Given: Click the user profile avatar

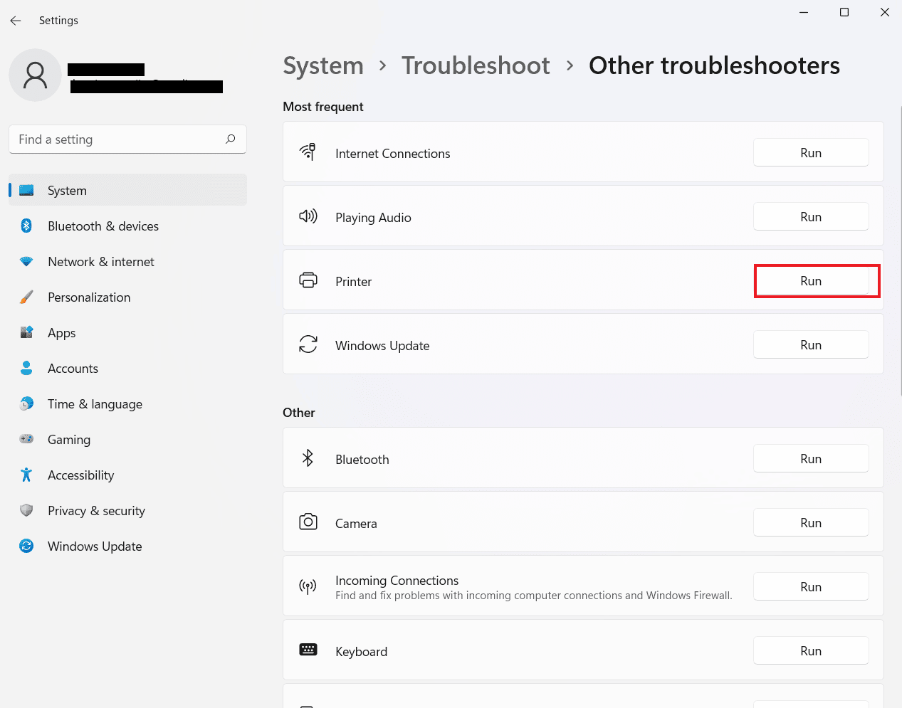Looking at the screenshot, I should [x=35, y=75].
